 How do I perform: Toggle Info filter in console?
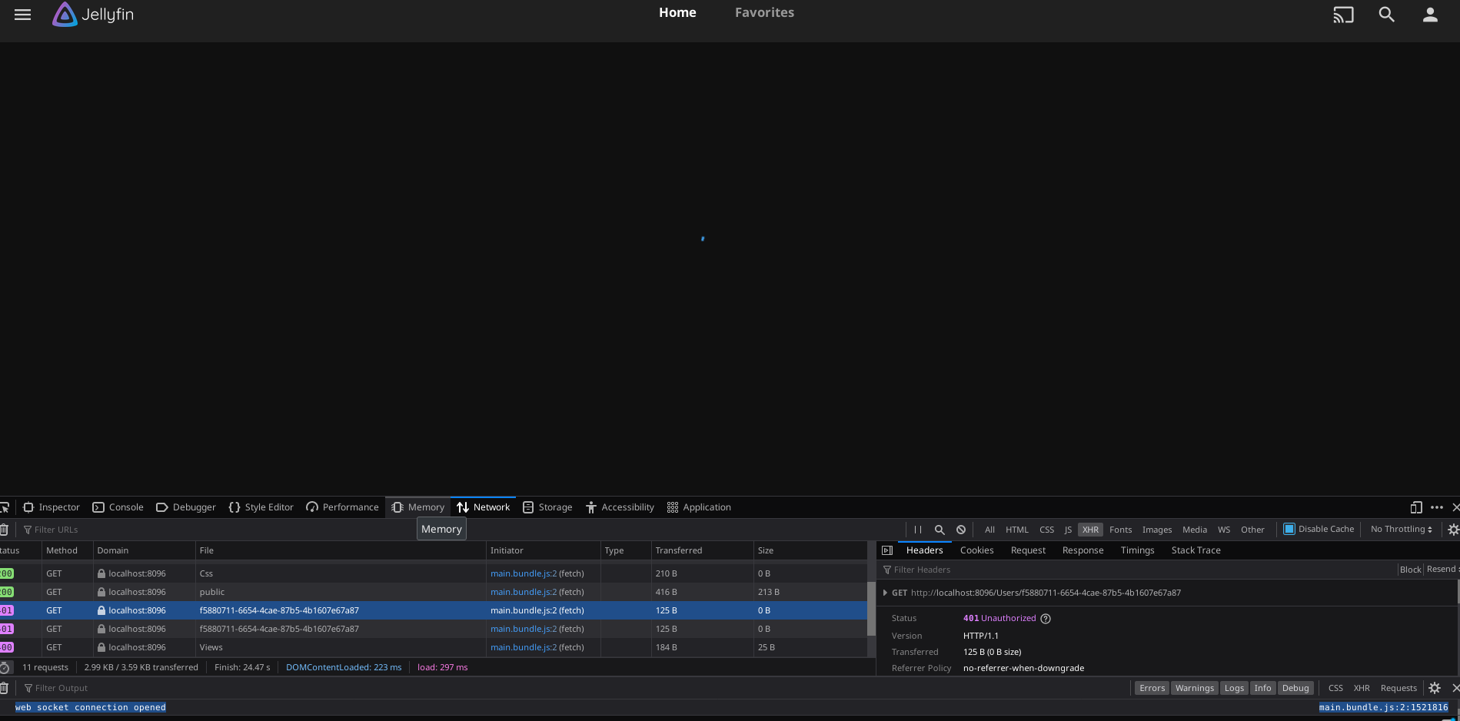1262,688
